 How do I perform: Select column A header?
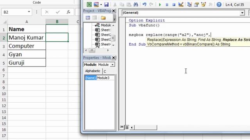pyautogui.click(x=27, y=22)
